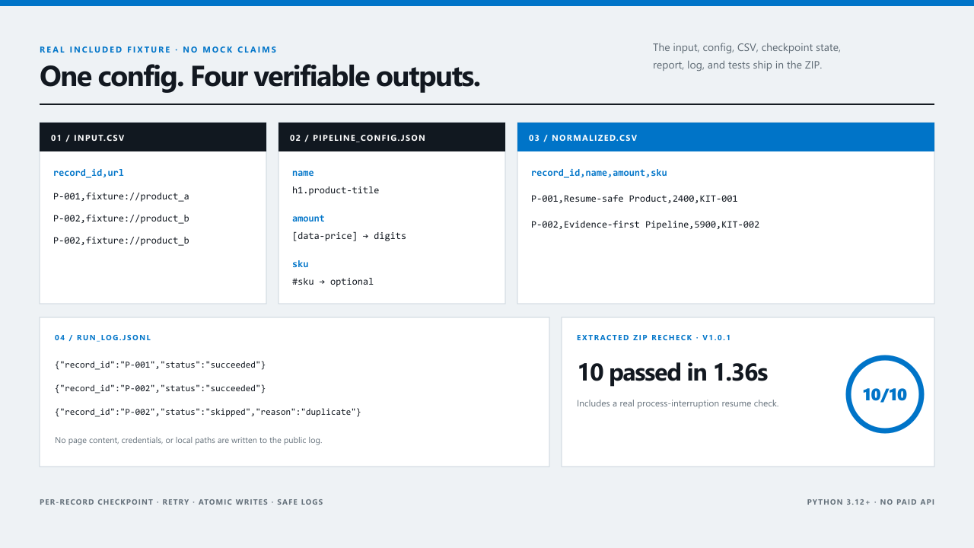The height and width of the screenshot is (548, 974).
Task: Click the 'record_id,name,amount,sku' header line
Action: (x=599, y=173)
